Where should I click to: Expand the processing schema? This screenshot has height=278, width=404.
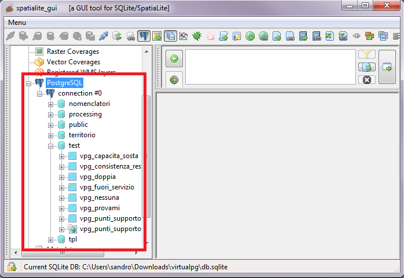point(50,115)
